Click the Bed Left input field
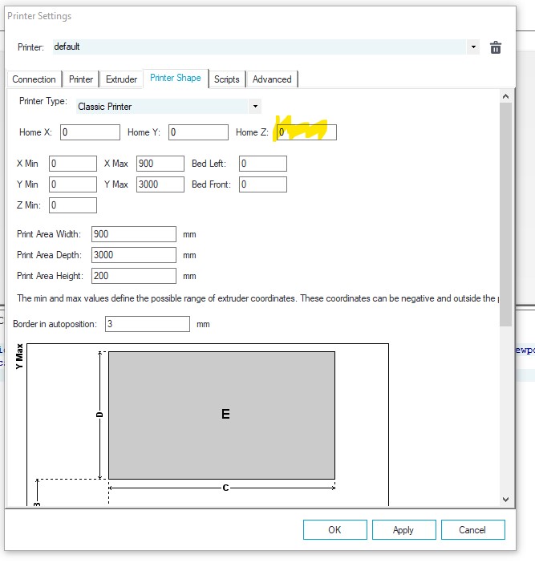 click(262, 164)
